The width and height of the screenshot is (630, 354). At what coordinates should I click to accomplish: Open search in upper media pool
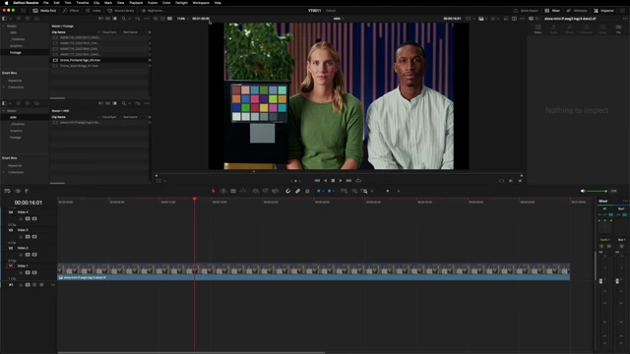[124, 19]
